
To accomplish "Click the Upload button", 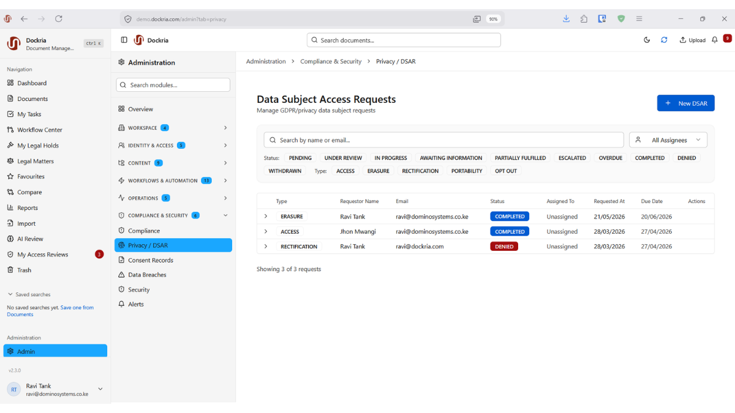I will [x=692, y=40].
